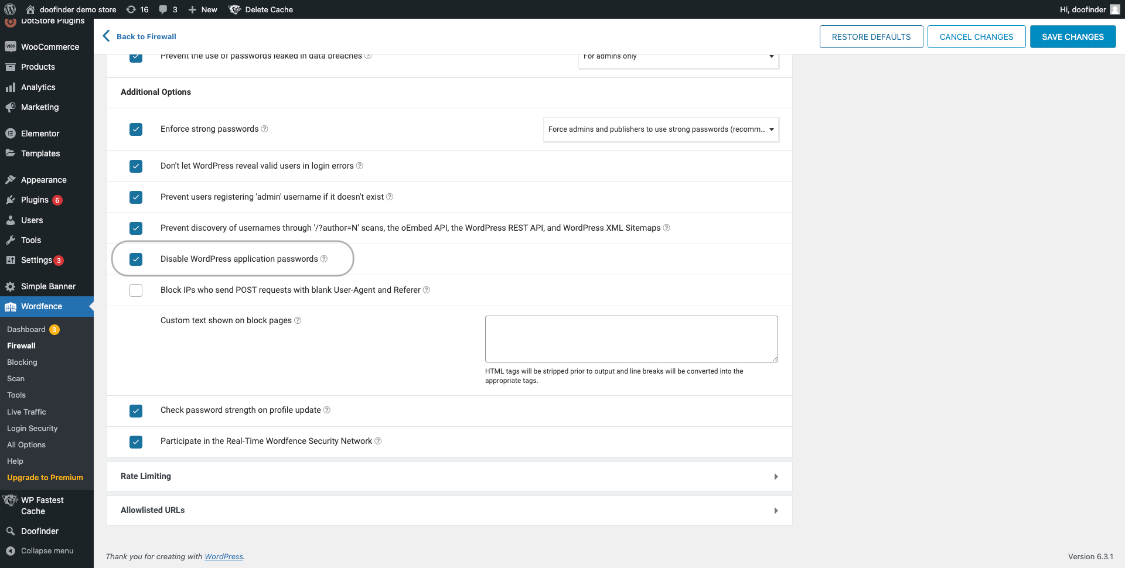Click the Save Changes button
Image resolution: width=1125 pixels, height=568 pixels.
click(x=1073, y=37)
